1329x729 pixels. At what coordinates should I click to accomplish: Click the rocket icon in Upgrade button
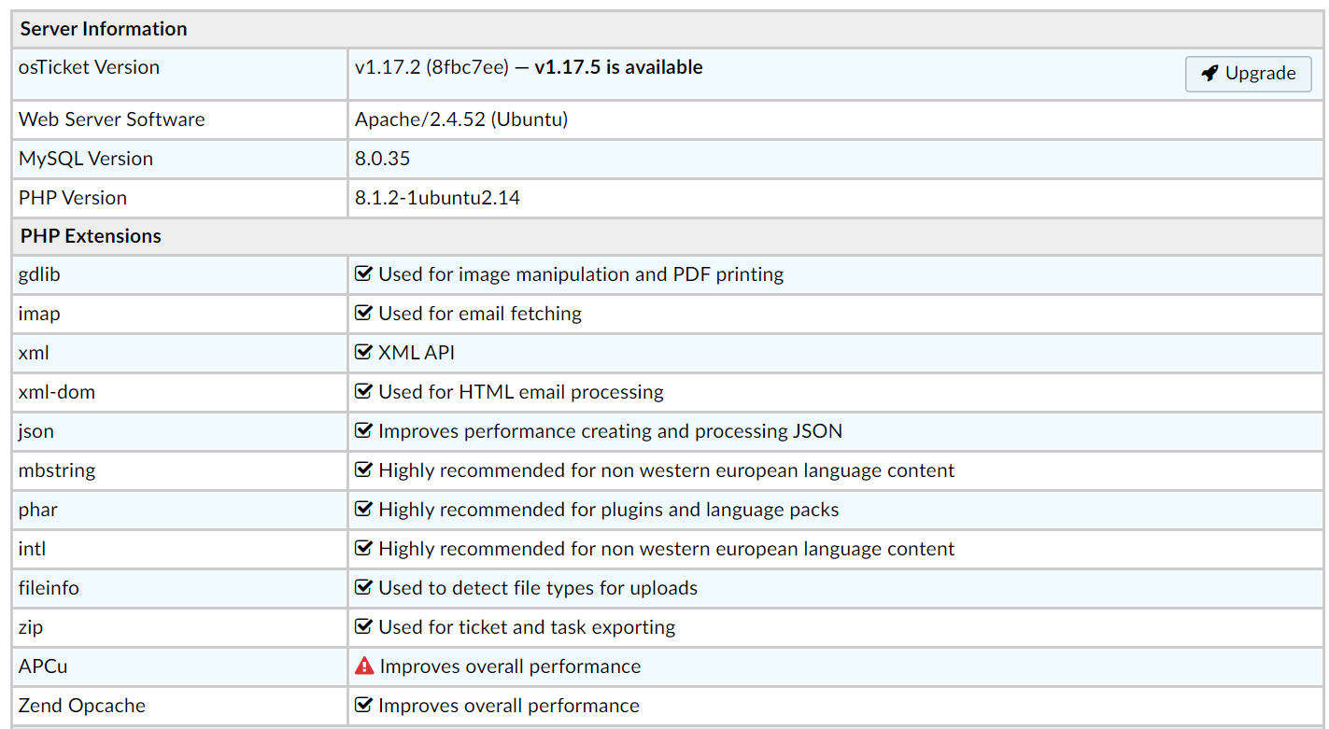point(1210,74)
